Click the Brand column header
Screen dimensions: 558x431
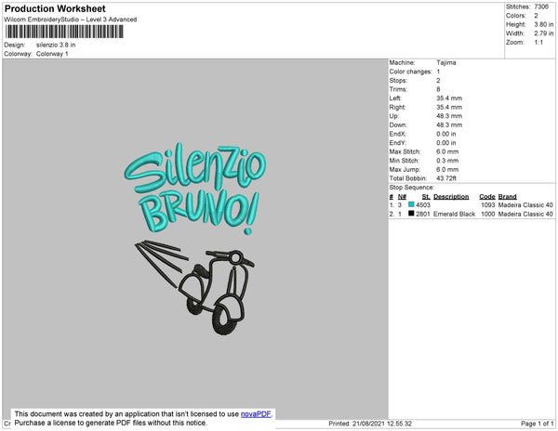pyautogui.click(x=508, y=197)
